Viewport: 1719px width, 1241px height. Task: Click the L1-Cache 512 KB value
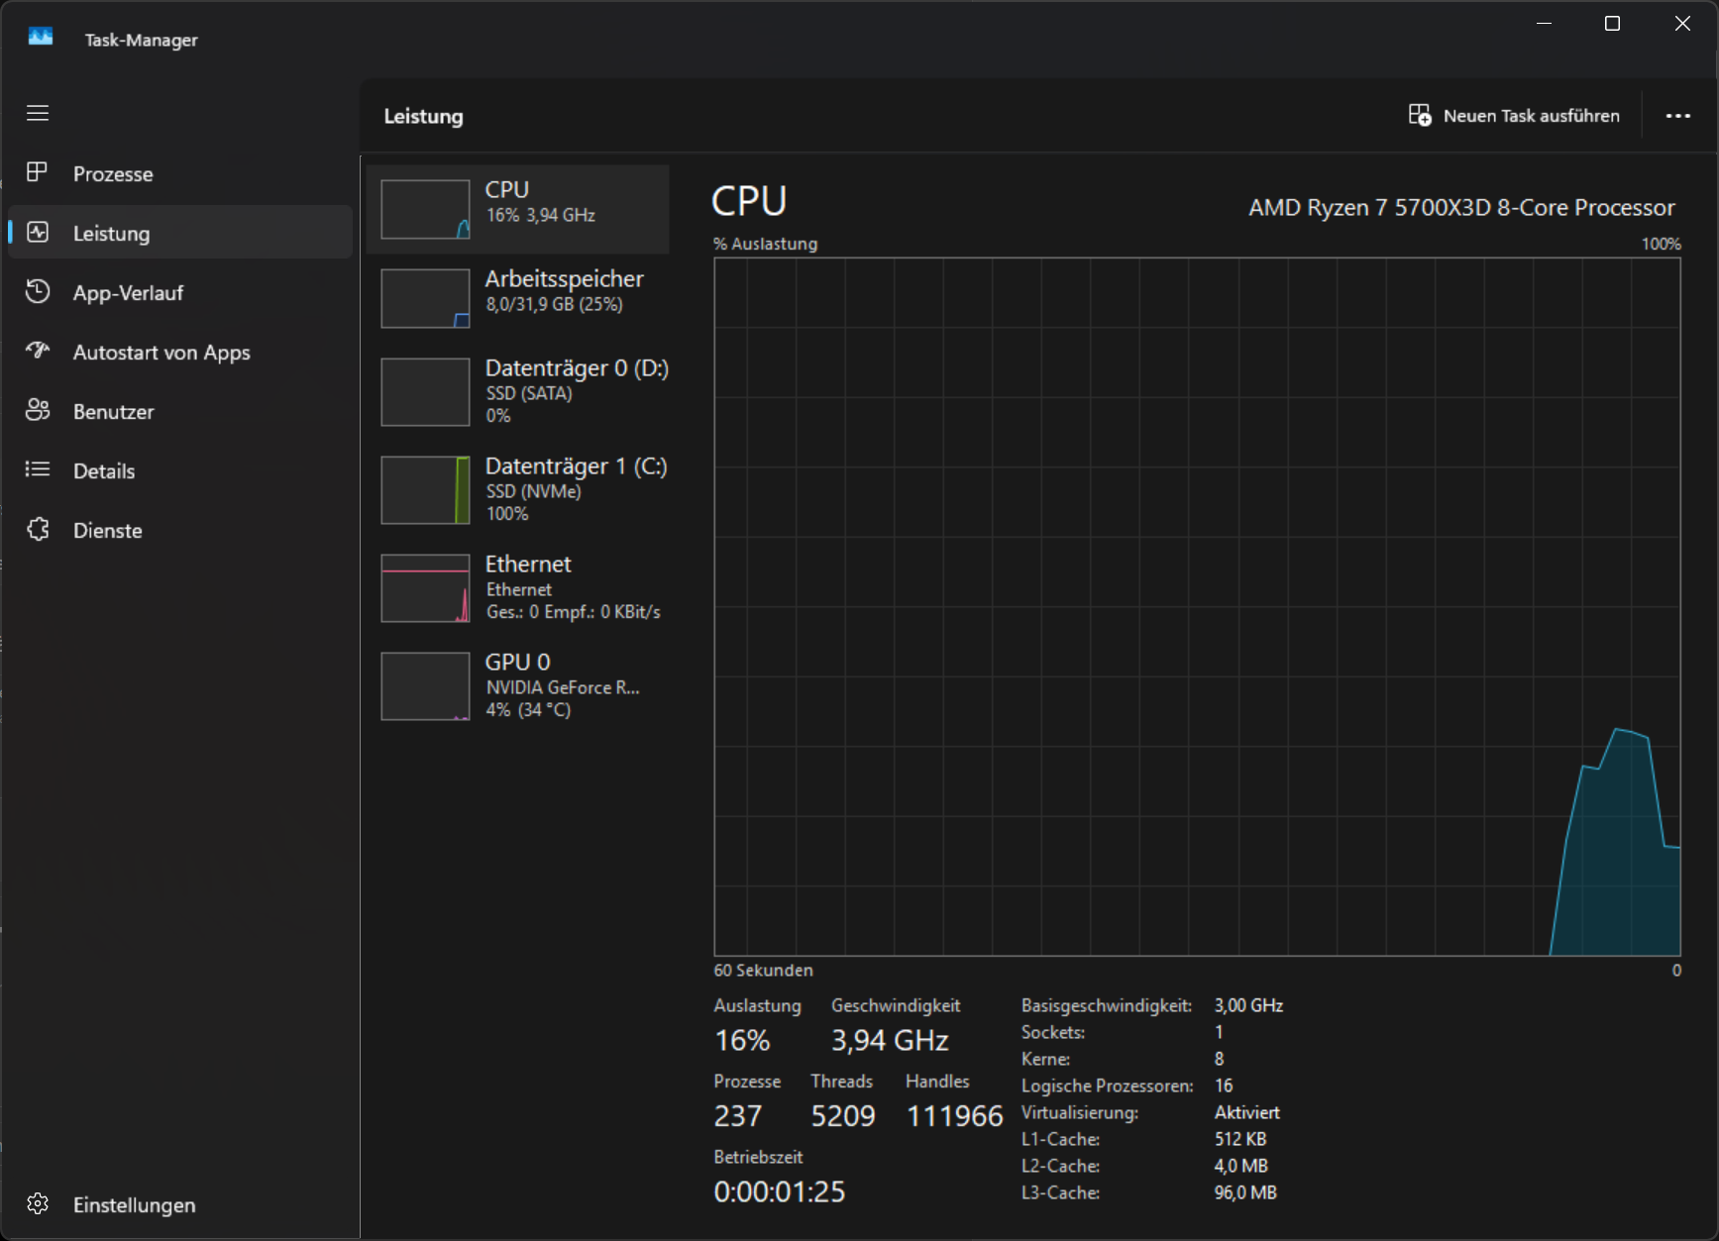click(x=1240, y=1139)
